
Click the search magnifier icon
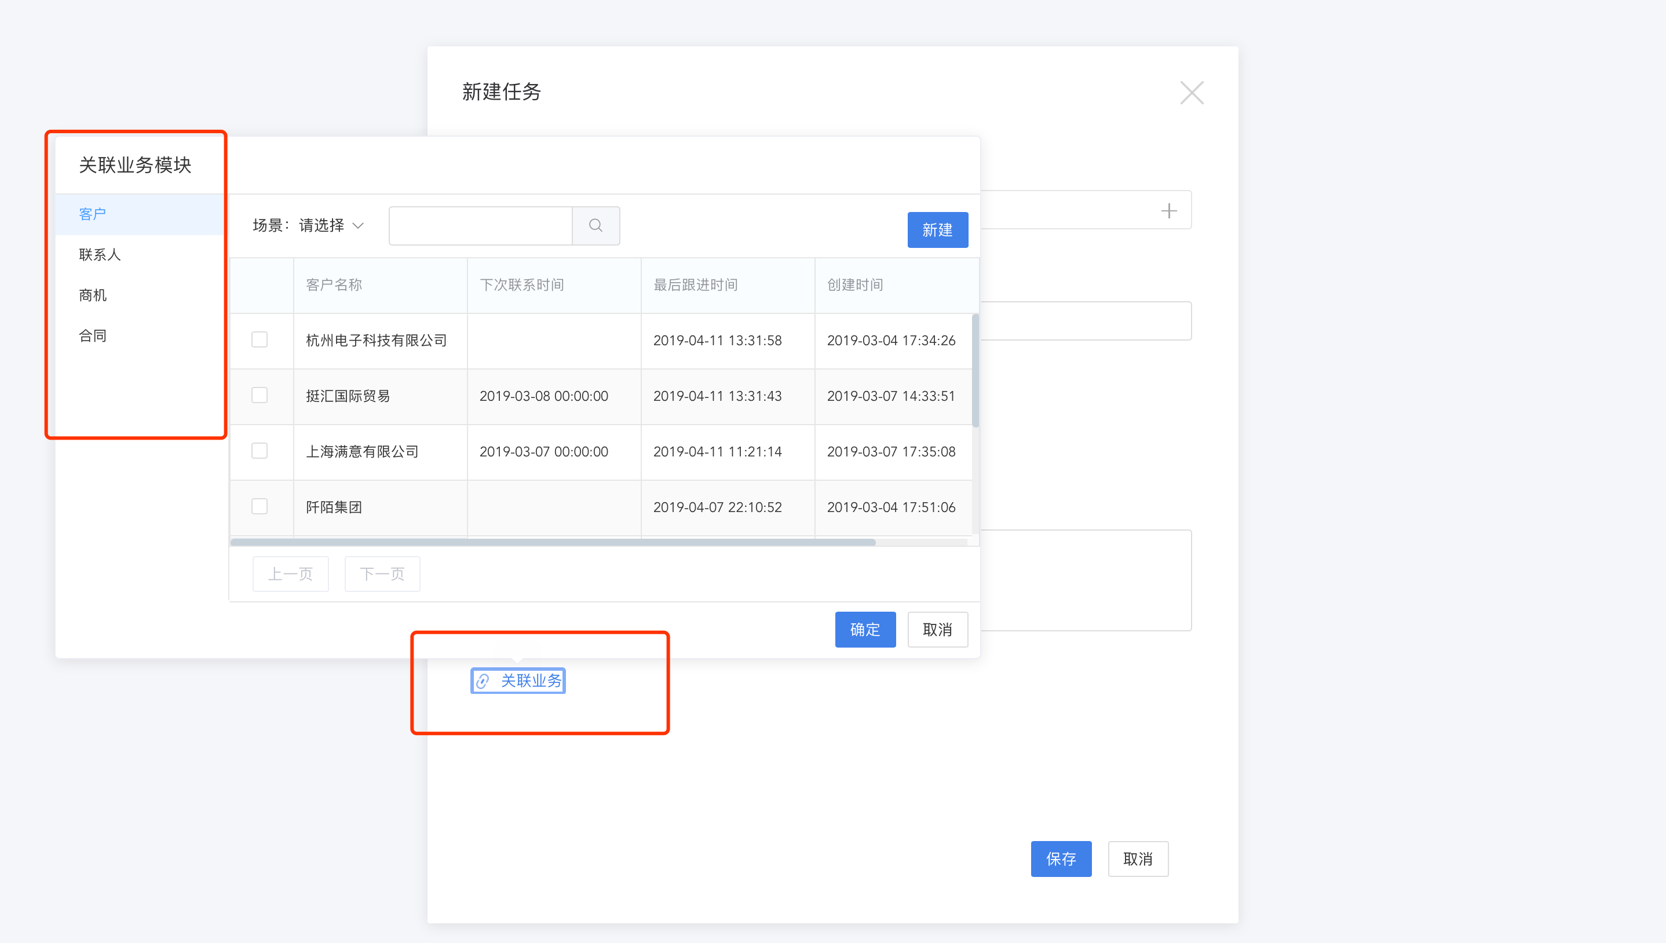(595, 225)
